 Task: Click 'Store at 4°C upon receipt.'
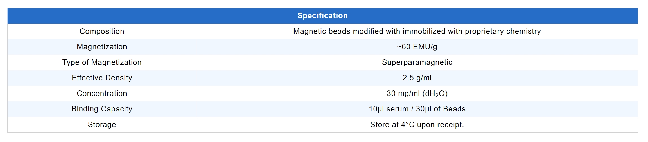pyautogui.click(x=417, y=125)
